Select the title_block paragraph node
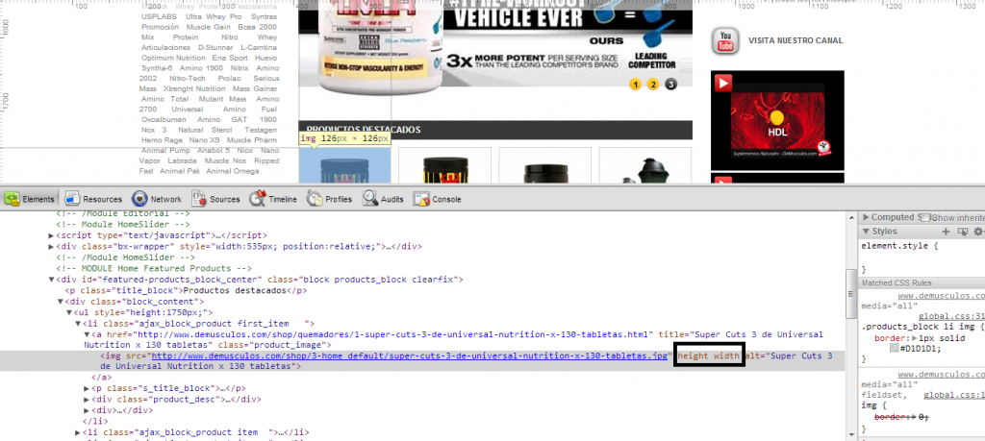The width and height of the screenshot is (985, 441). pos(186,290)
